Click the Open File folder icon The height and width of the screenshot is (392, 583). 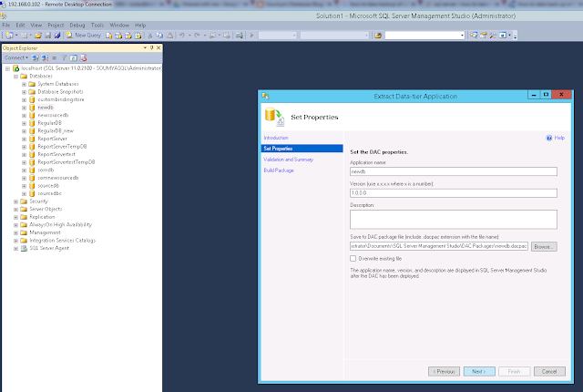[x=38, y=36]
